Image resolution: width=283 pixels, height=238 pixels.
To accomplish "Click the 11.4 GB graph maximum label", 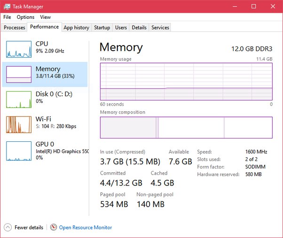I will [x=264, y=59].
